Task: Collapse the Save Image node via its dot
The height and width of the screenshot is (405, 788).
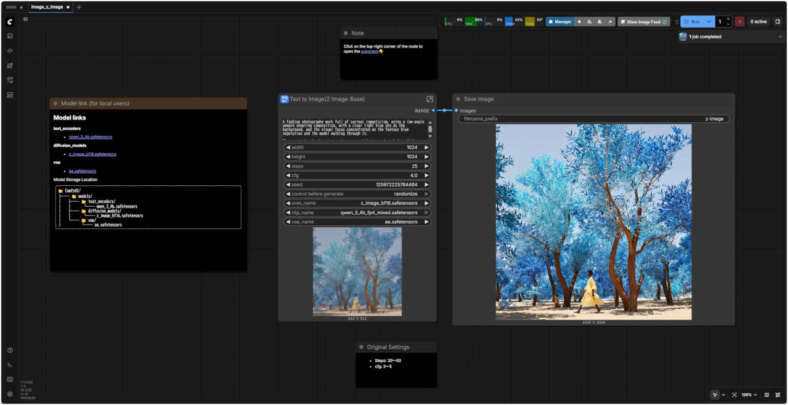Action: (x=458, y=99)
